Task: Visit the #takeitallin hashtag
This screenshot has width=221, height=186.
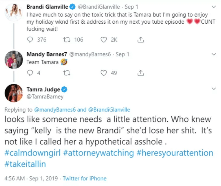Action: tap(25, 164)
